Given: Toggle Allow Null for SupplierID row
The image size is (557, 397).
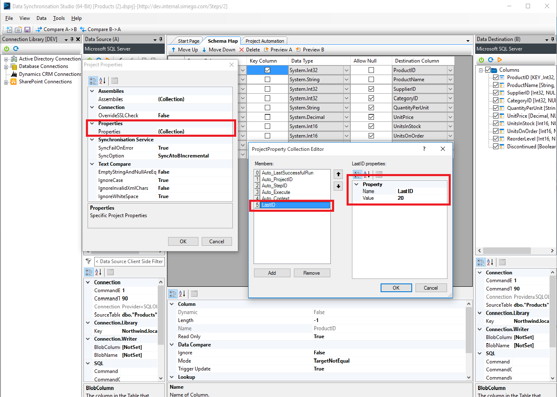Looking at the screenshot, I should 371,89.
